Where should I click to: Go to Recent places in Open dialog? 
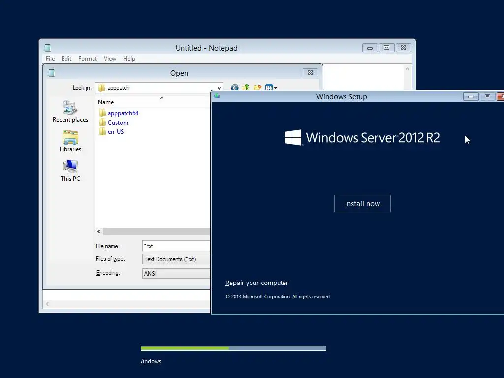[70, 111]
